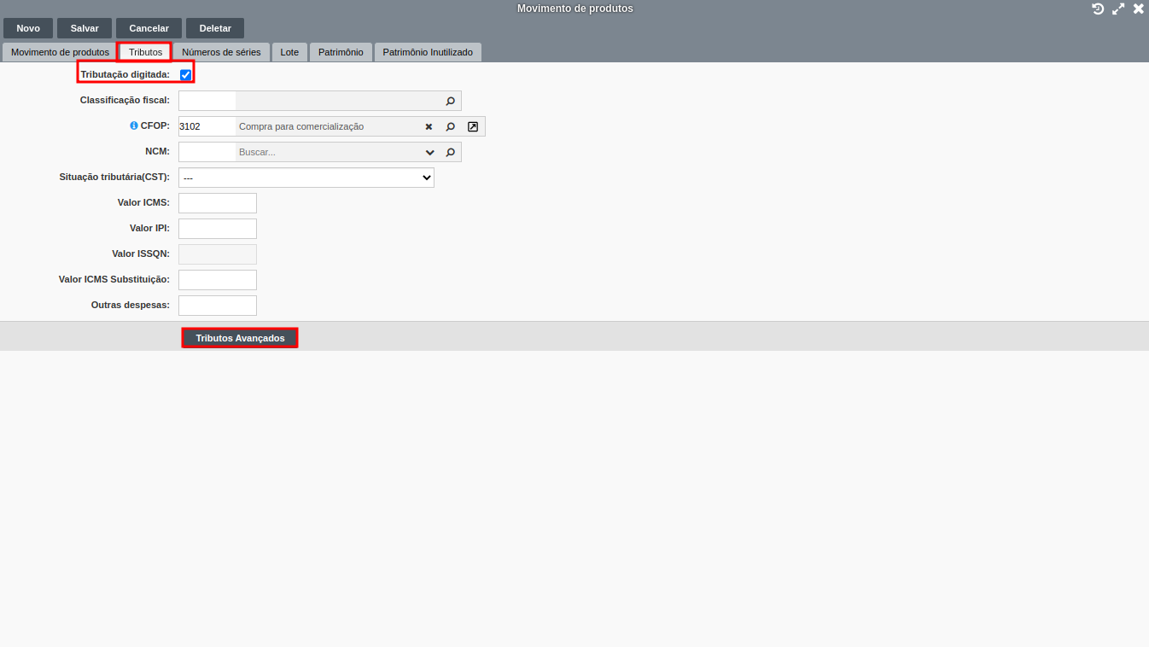Click the Valor ICMS input field
Viewport: 1149px width, 647px height.
click(x=217, y=203)
